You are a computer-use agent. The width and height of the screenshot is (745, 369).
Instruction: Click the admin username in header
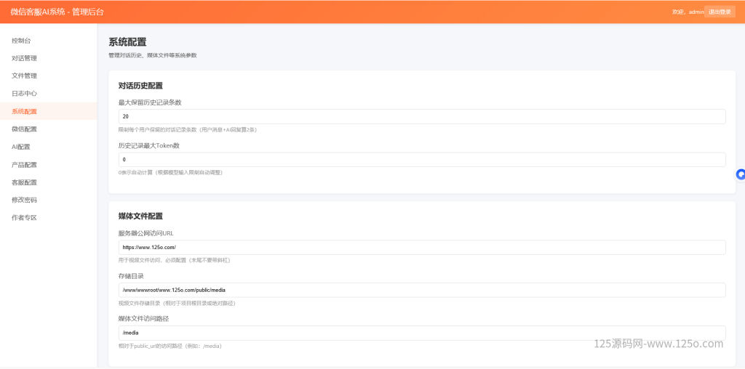click(x=696, y=12)
